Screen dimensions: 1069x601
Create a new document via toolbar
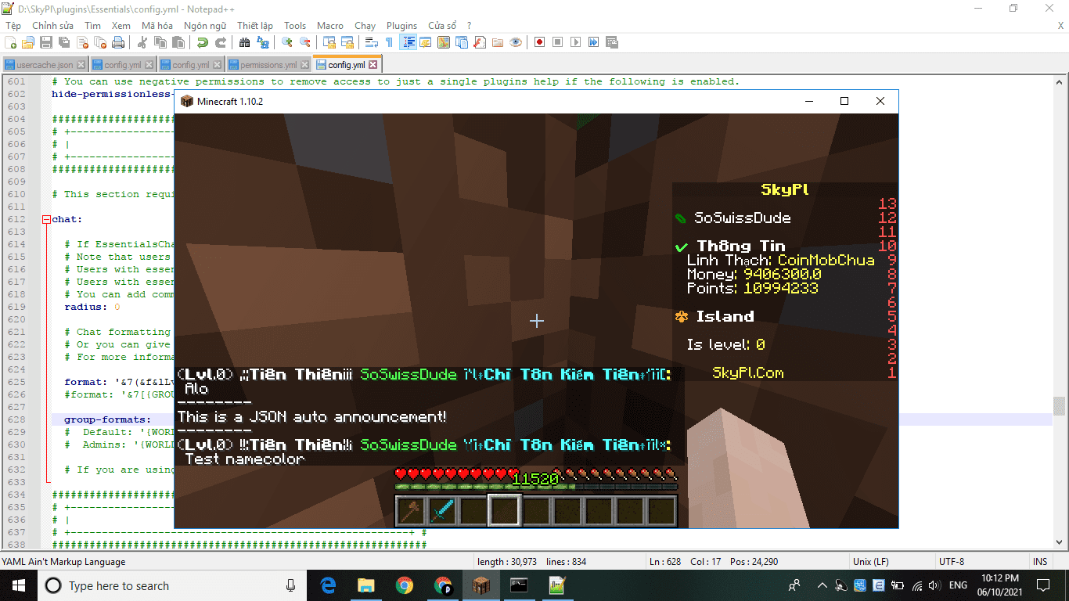click(x=10, y=42)
